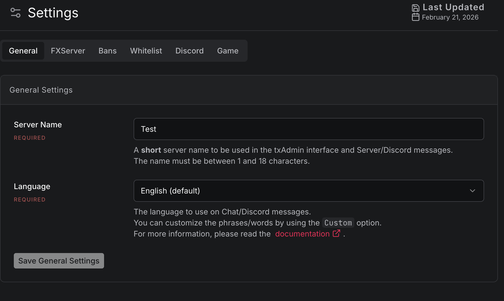
Task: Click the Language label
Action: click(x=32, y=187)
